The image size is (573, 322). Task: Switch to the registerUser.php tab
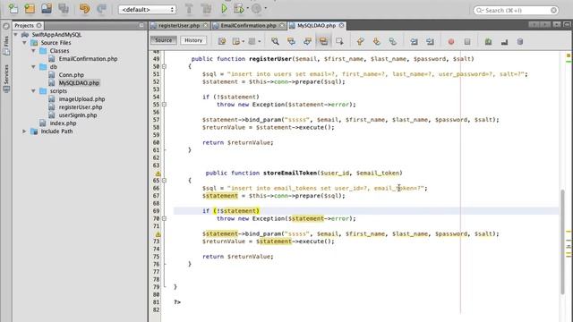coord(179,26)
